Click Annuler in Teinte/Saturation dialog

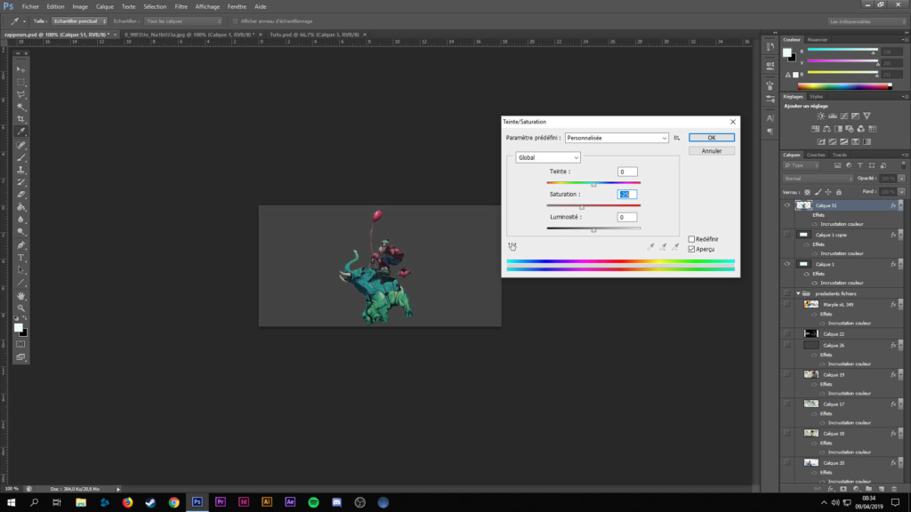[711, 151]
